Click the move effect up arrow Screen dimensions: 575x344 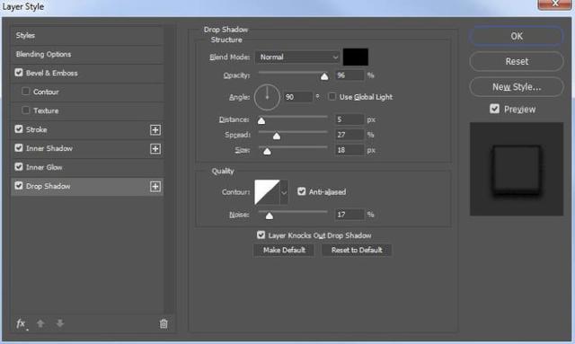tap(40, 323)
